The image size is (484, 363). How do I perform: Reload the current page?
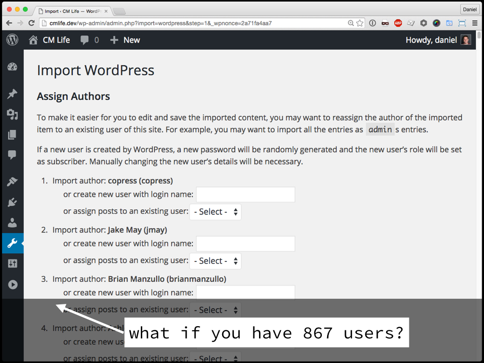(x=31, y=23)
